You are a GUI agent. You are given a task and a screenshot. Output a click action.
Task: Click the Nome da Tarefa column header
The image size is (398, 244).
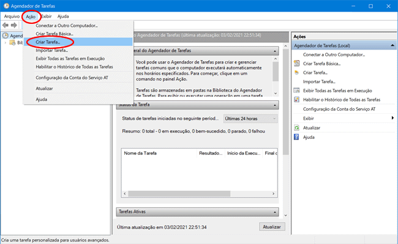point(159,153)
